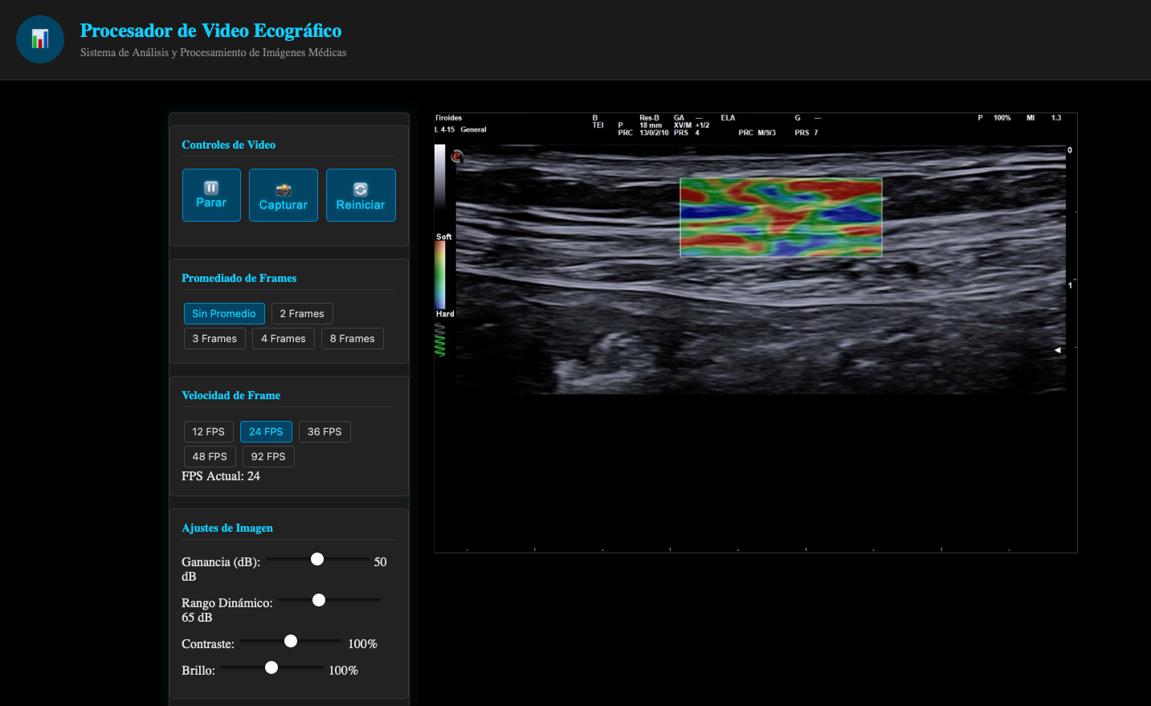The height and width of the screenshot is (706, 1151).
Task: Click the colored elastography region in the image
Action: tap(781, 218)
